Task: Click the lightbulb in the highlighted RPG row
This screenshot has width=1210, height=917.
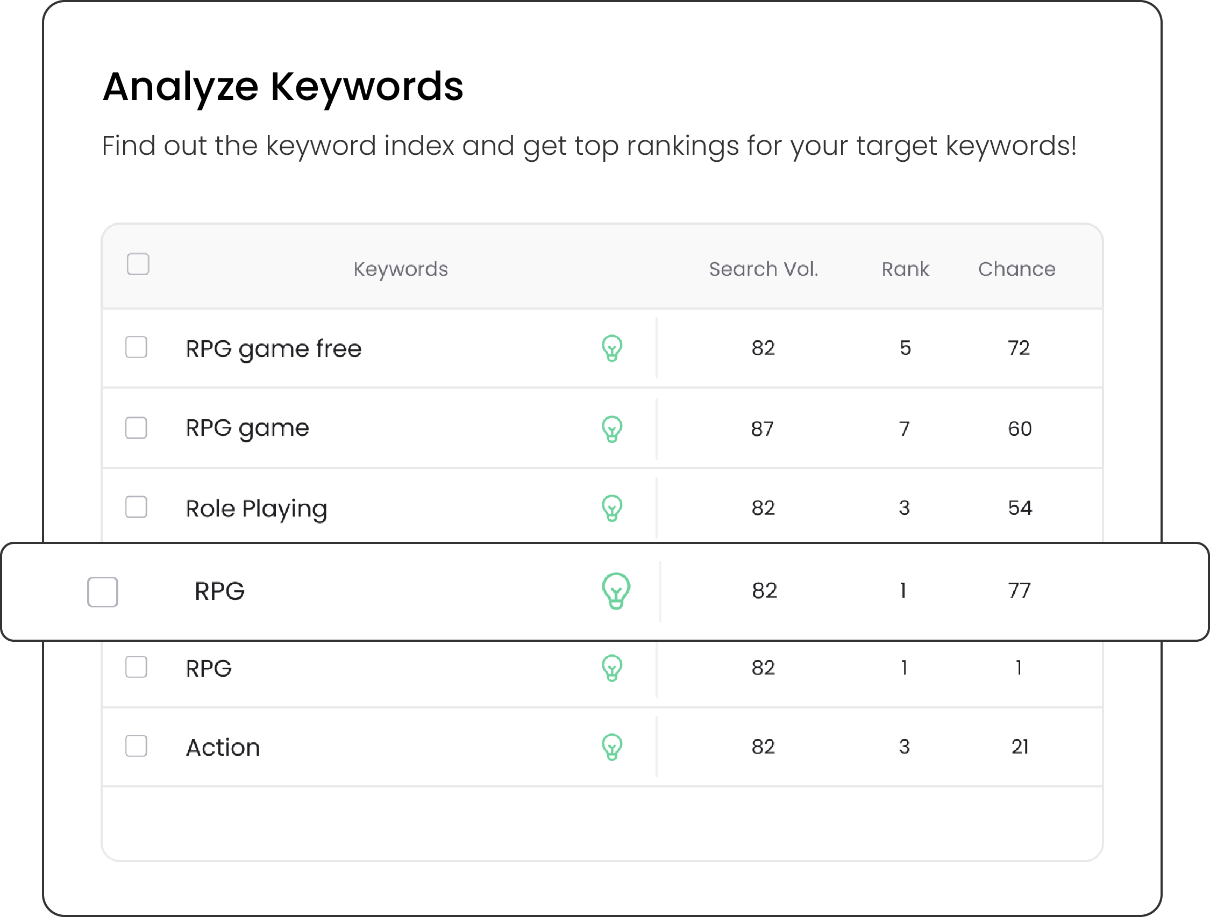Action: click(x=616, y=591)
